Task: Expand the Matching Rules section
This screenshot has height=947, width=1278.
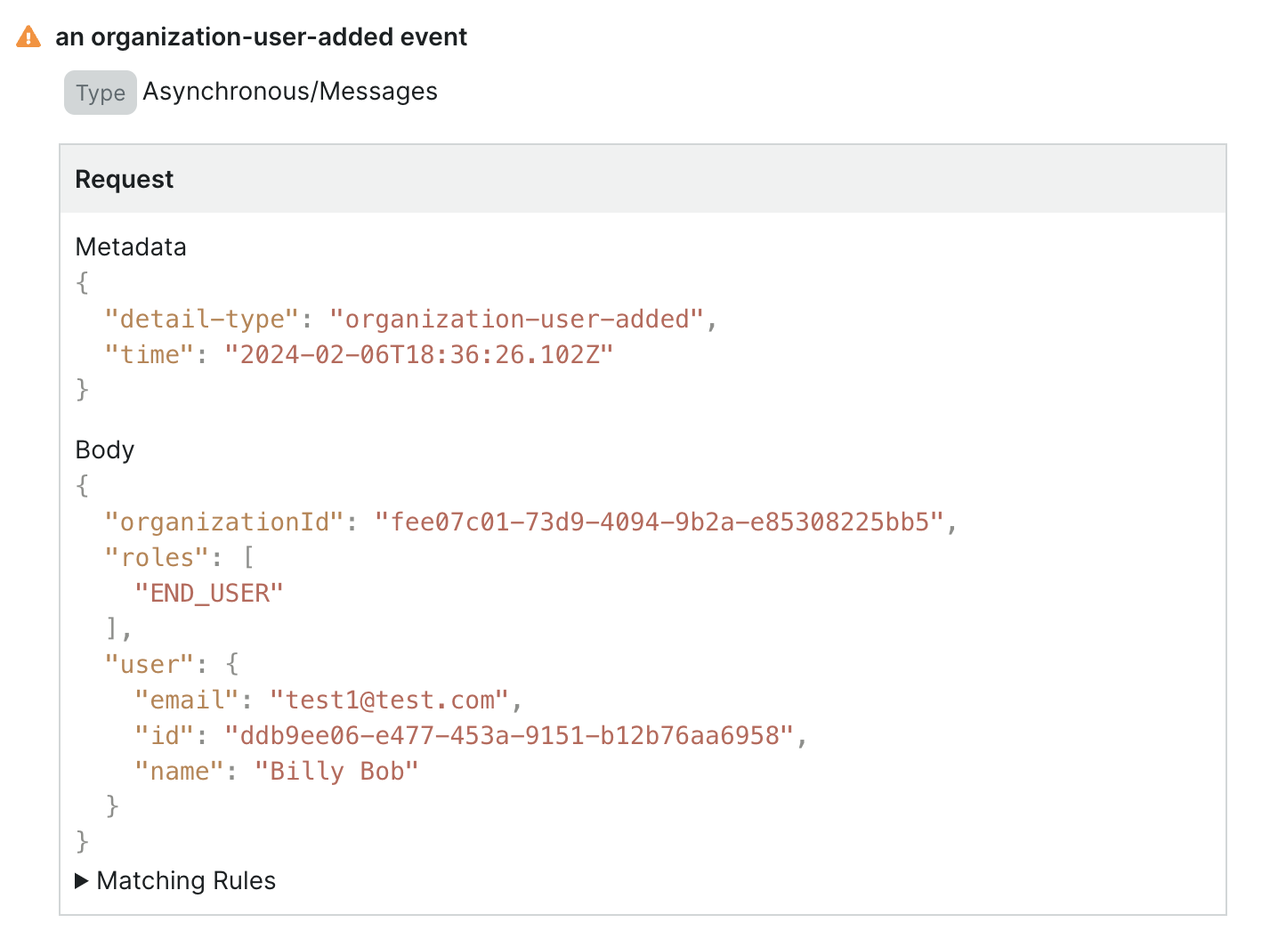Action: pyautogui.click(x=186, y=880)
